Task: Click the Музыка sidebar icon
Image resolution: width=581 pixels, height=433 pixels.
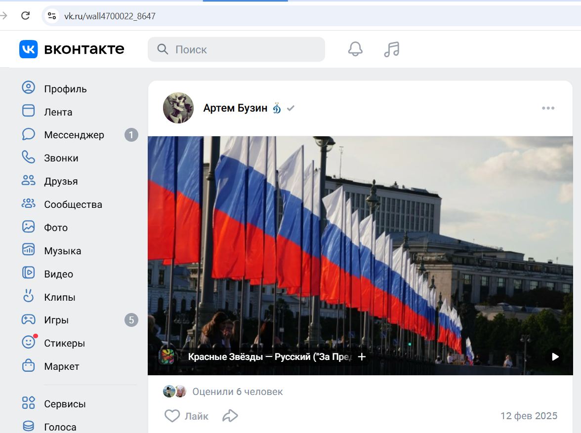Action: click(29, 250)
